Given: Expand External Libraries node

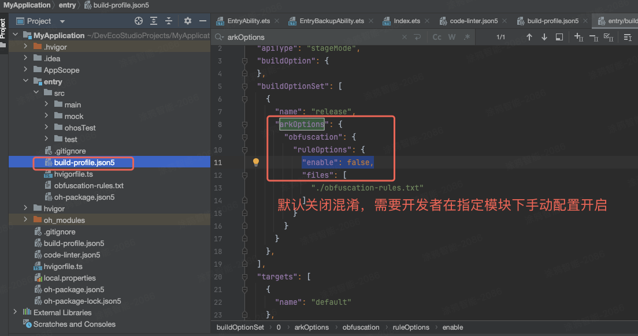Looking at the screenshot, I should [16, 312].
